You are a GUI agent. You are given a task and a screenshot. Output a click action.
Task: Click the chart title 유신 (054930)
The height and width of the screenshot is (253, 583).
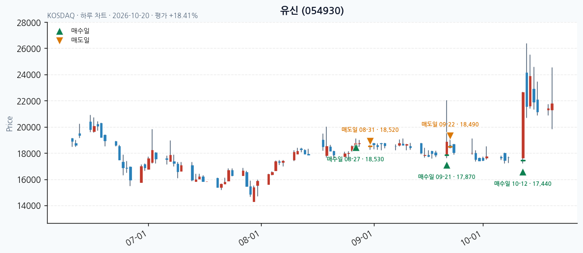(312, 11)
